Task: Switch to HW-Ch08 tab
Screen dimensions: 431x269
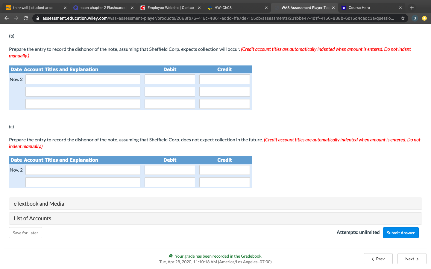Action: click(x=237, y=8)
